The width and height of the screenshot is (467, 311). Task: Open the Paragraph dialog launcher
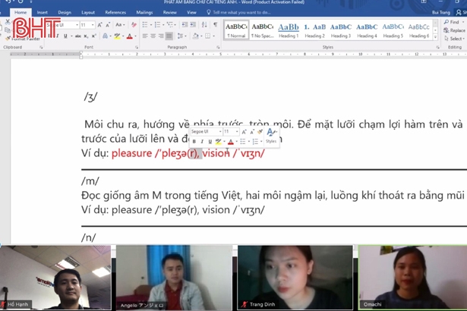[x=218, y=47]
